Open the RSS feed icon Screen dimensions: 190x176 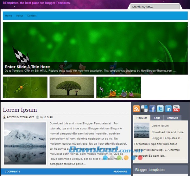click(136, 109)
